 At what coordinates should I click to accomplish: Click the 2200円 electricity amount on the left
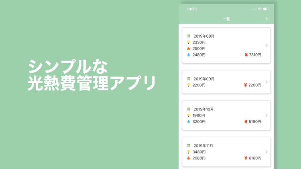[x=199, y=85]
